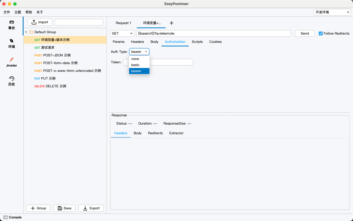The width and height of the screenshot is (353, 221).
Task: Click the Export button
Action: pyautogui.click(x=91, y=208)
